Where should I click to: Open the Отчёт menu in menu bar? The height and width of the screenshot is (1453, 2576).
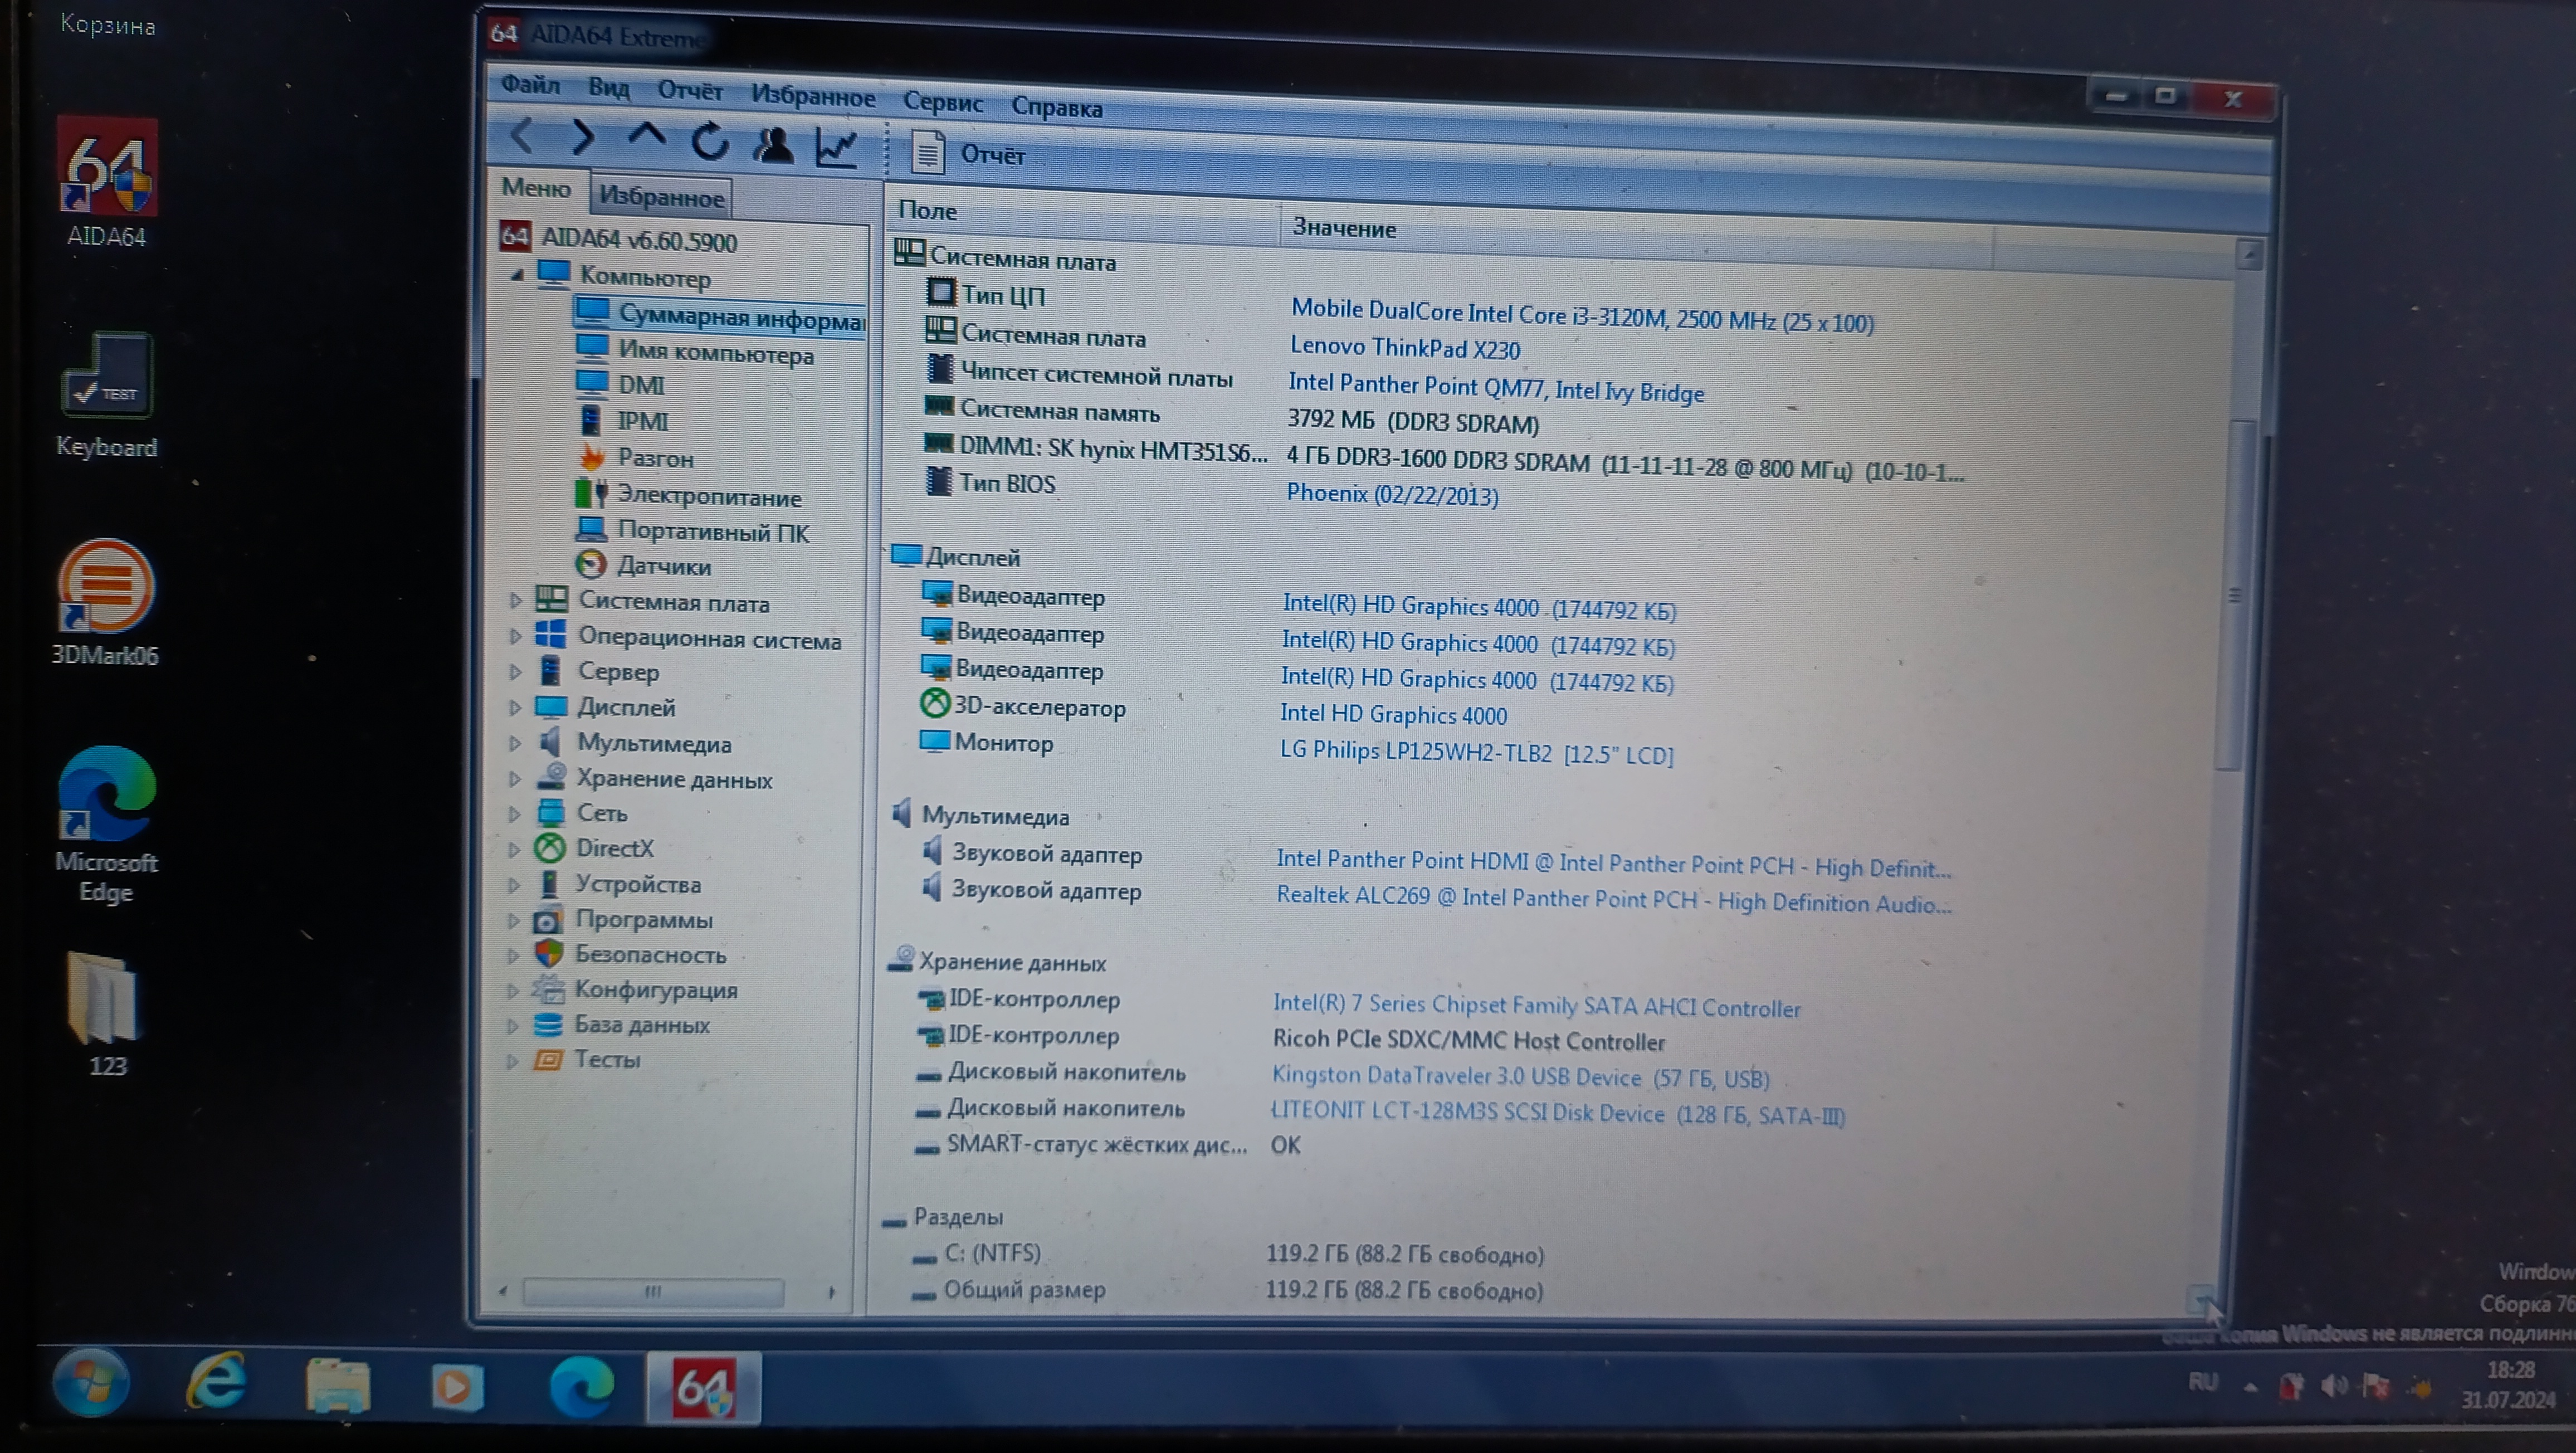coord(690,91)
